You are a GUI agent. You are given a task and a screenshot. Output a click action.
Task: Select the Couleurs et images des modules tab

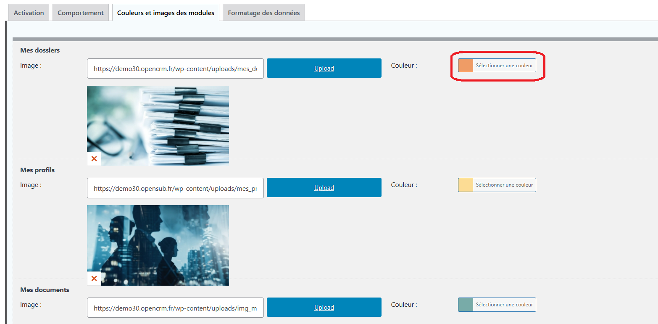coord(166,13)
